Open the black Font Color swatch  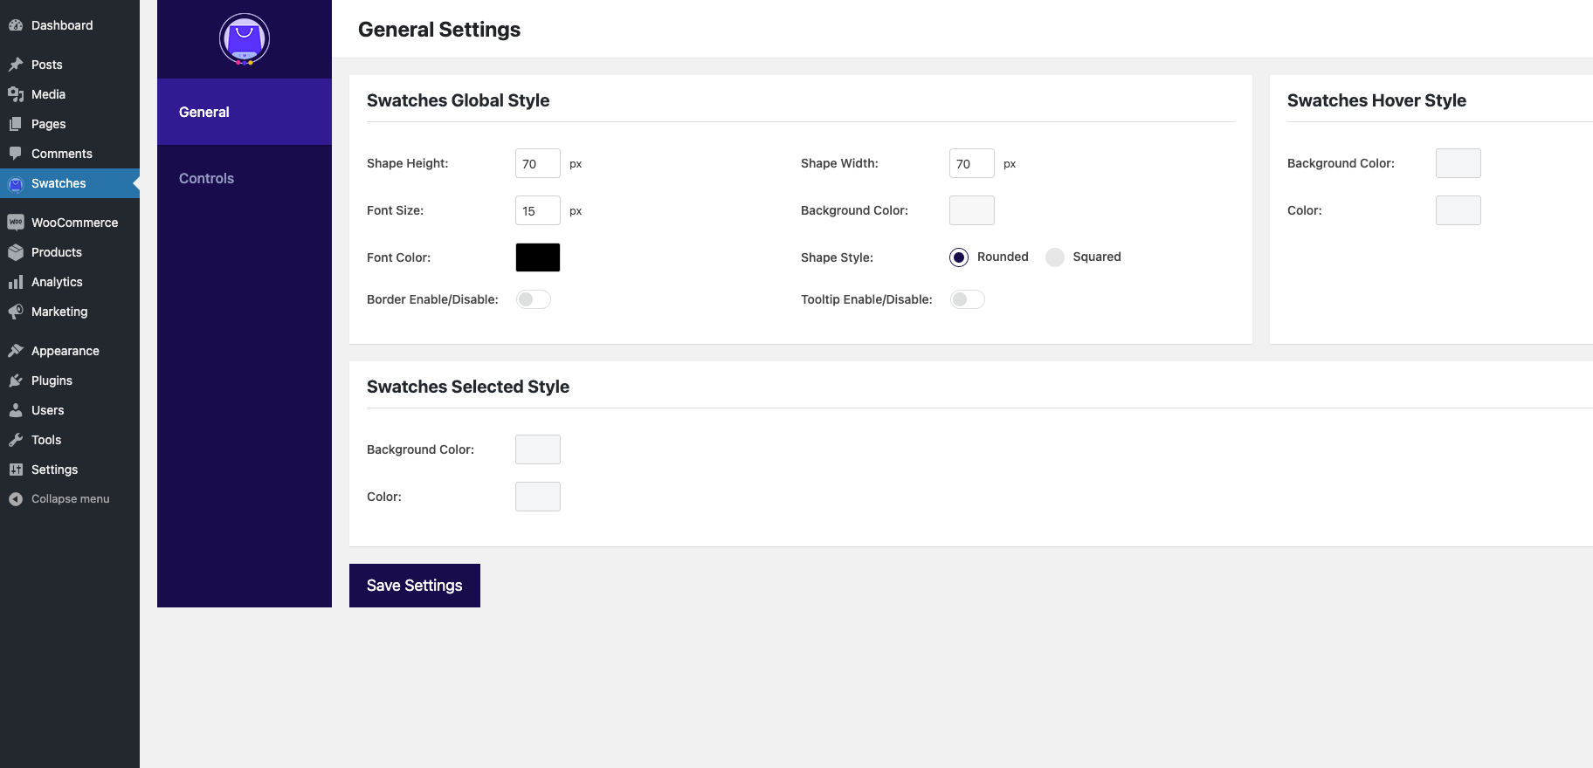(x=538, y=257)
